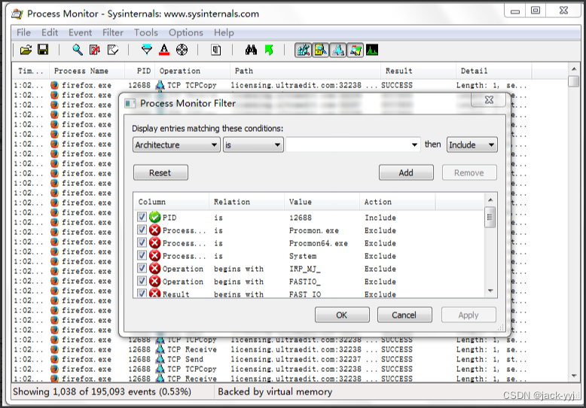Screen dimensions: 586x408
Task: Click the Clear display icon
Action: (x=113, y=50)
